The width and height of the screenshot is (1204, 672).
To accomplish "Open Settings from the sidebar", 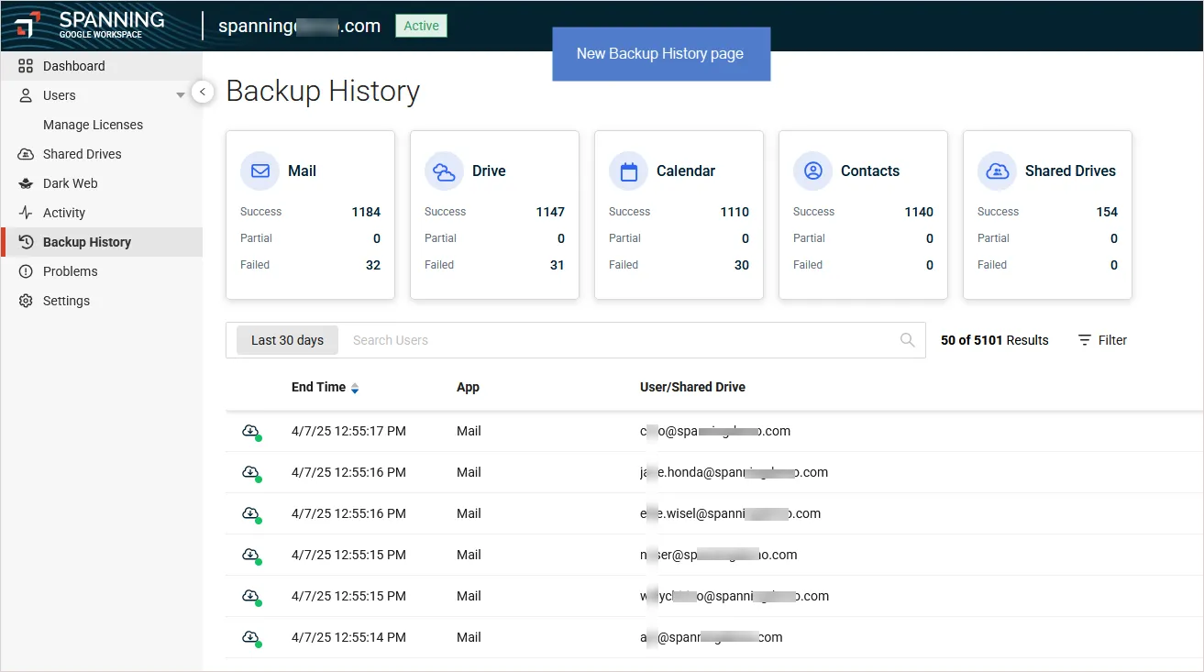I will point(66,301).
